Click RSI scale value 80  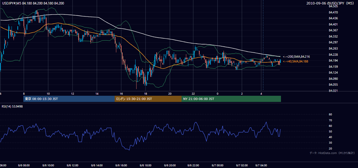point(330,115)
